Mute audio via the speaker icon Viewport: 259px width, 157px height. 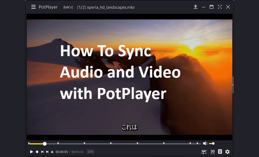click(x=206, y=143)
